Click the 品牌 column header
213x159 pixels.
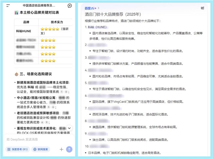tap(26, 22)
